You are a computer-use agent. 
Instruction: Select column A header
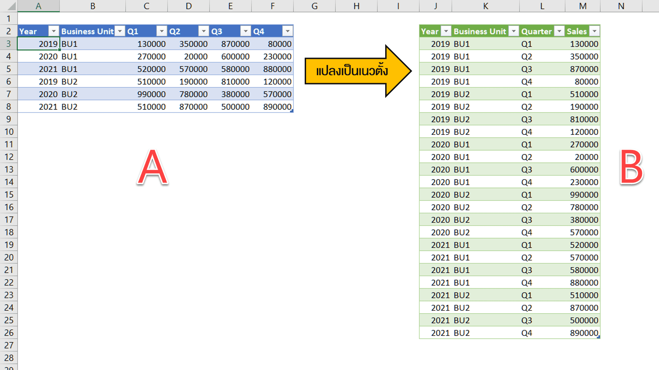[38, 6]
